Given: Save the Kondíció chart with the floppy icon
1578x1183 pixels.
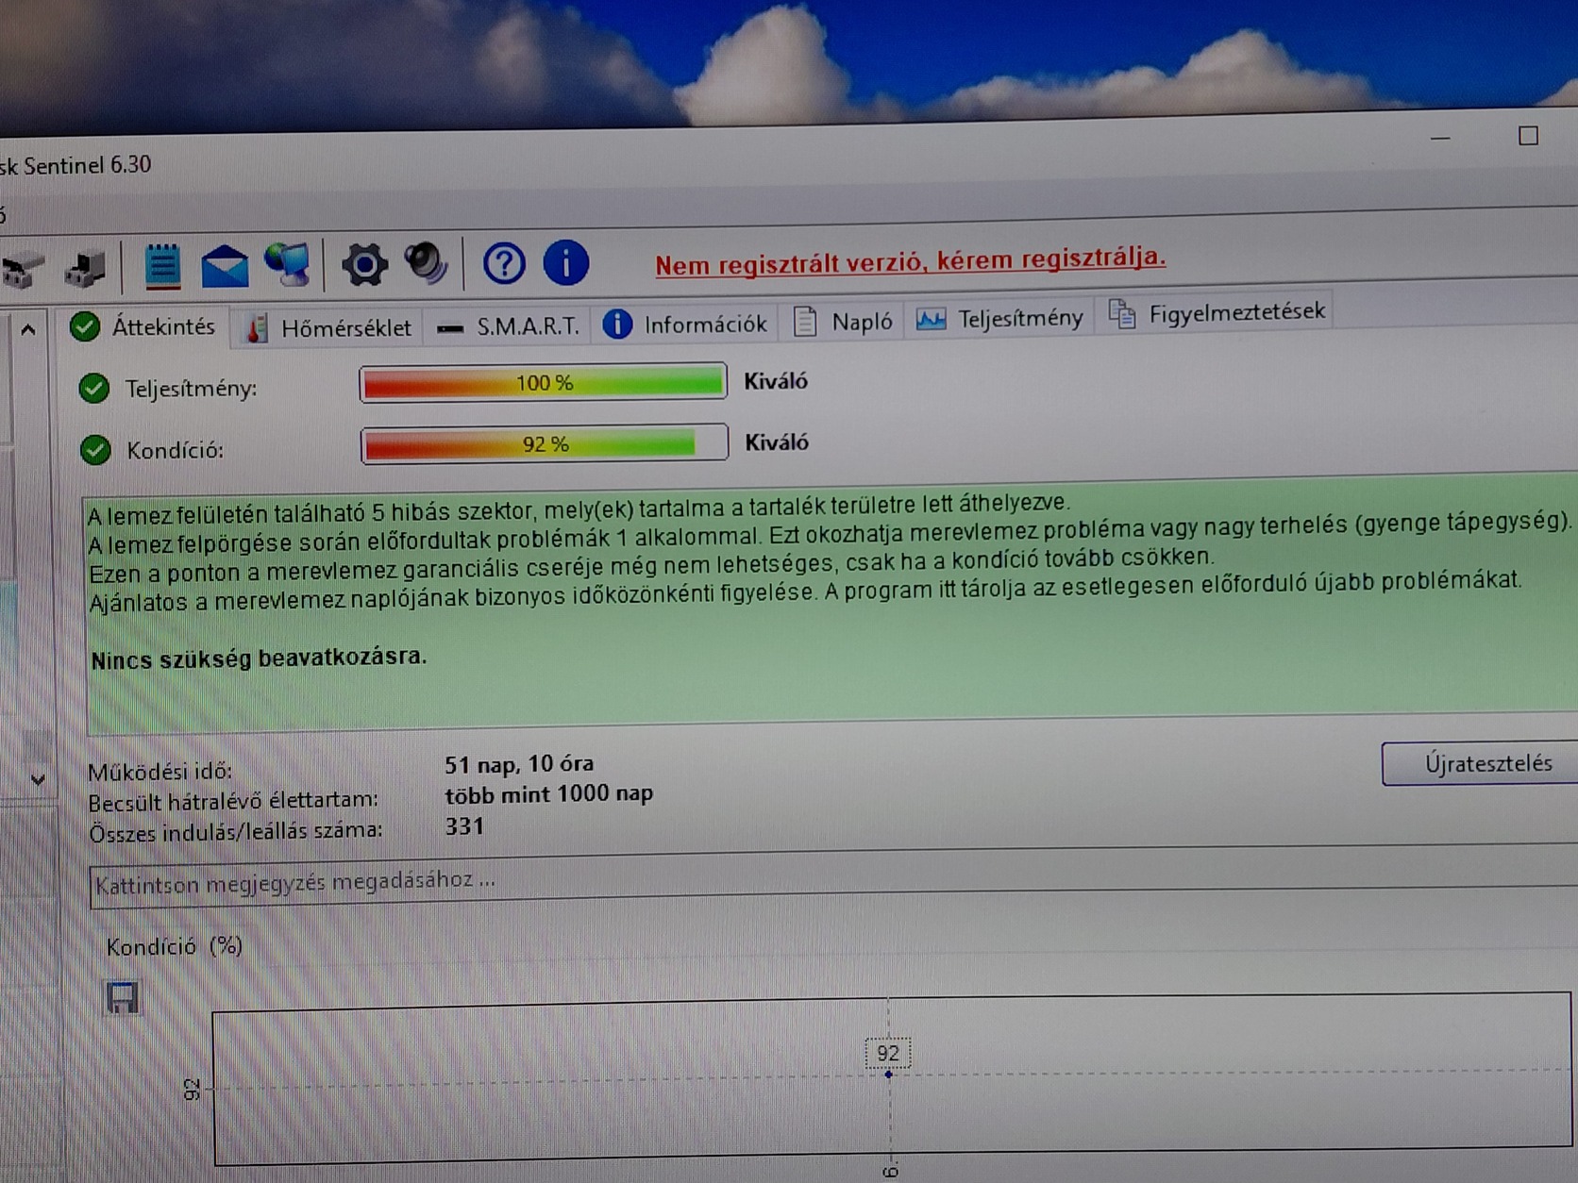Looking at the screenshot, I should [123, 996].
